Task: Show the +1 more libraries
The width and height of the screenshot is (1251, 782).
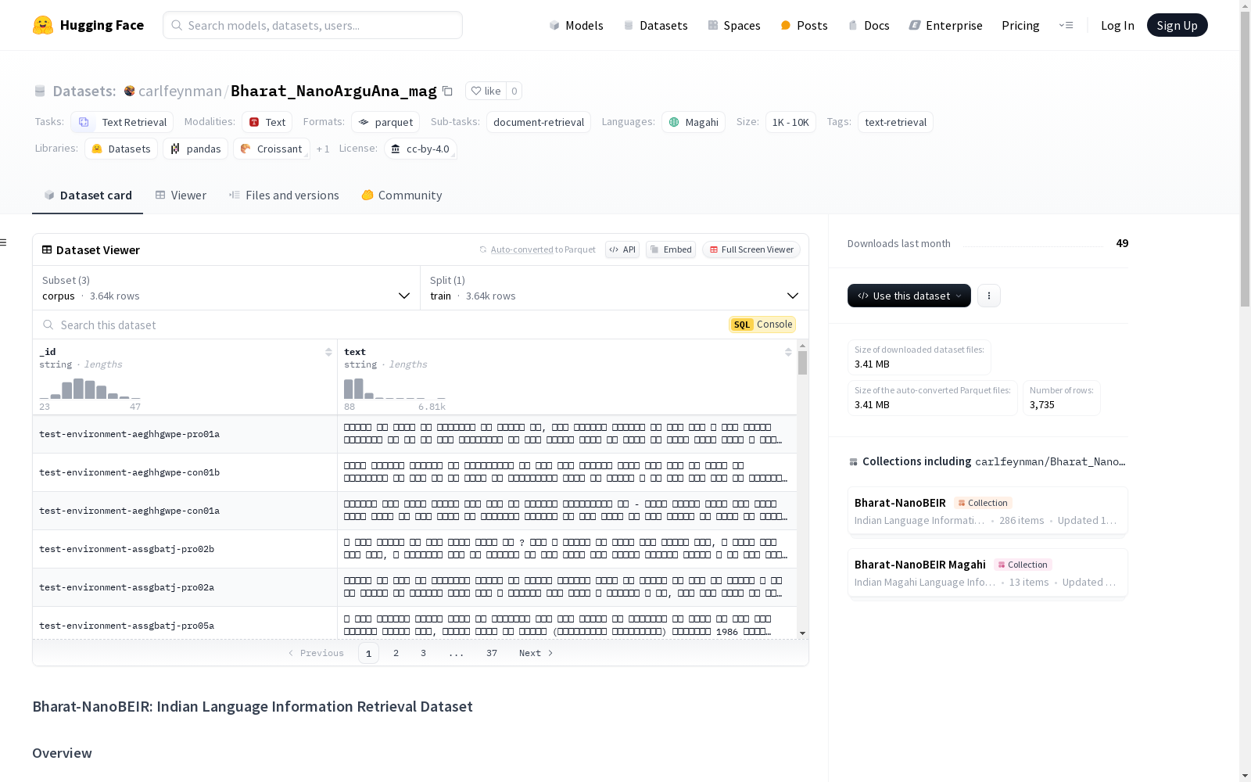Action: [323, 149]
